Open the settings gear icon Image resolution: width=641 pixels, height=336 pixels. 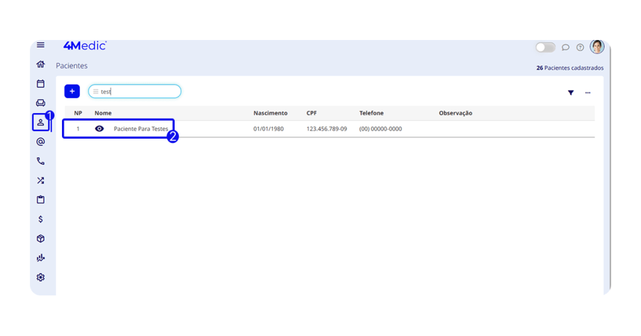(41, 277)
